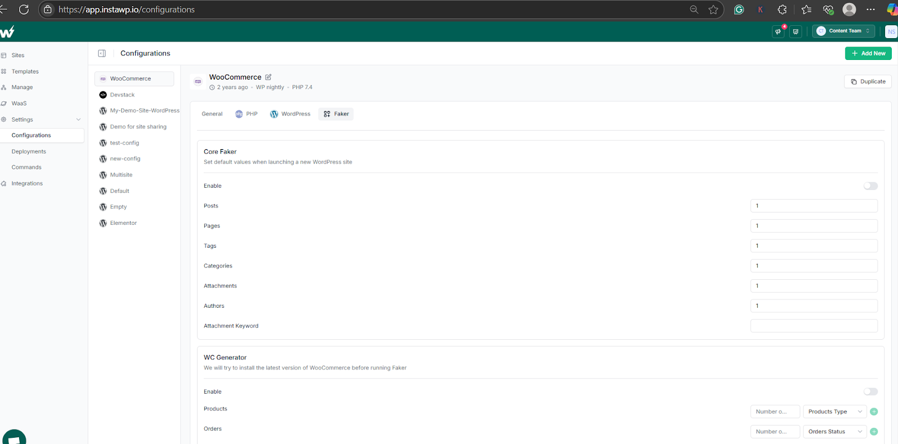Click the chat bubble widget icon
Image resolution: width=898 pixels, height=444 pixels.
[x=14, y=437]
